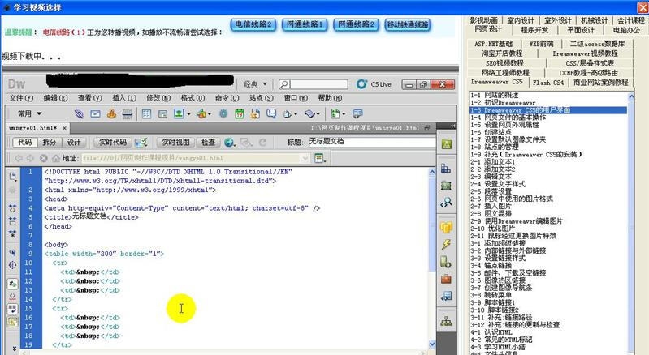Open the 程序开发 category tab
Image resolution: width=649 pixels, height=355 pixels.
coord(534,30)
